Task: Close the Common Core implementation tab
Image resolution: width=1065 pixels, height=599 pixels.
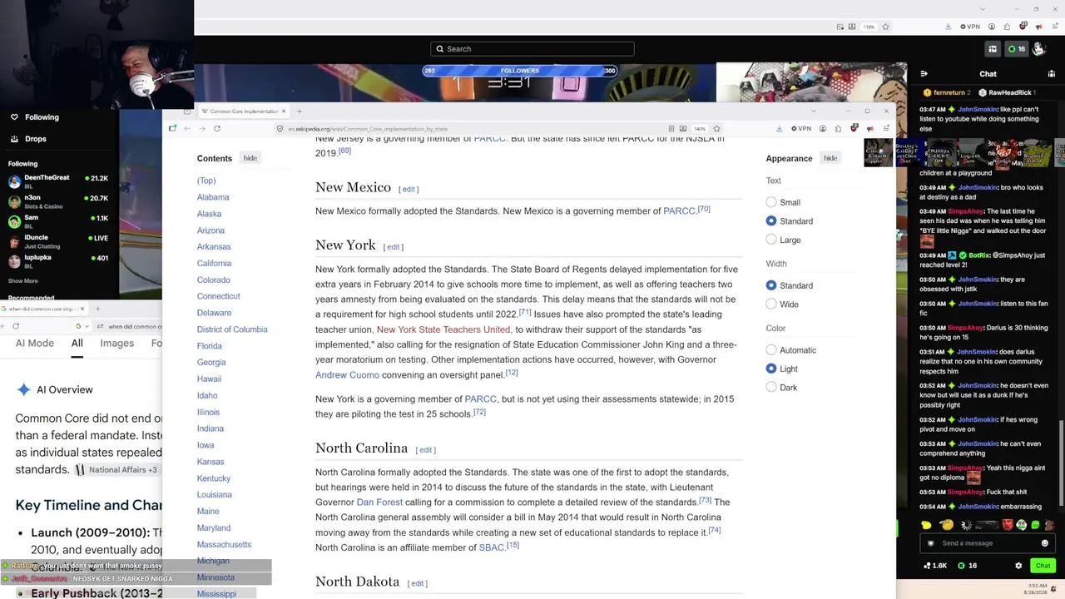Action: click(283, 111)
